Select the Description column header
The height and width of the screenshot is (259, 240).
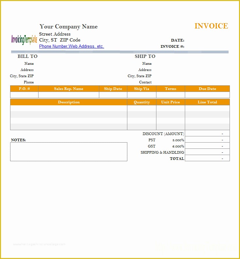point(69,102)
